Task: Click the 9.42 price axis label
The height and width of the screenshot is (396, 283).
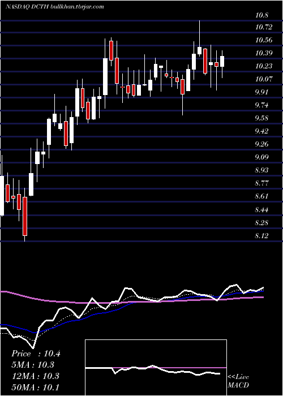Action: [x=261, y=131]
